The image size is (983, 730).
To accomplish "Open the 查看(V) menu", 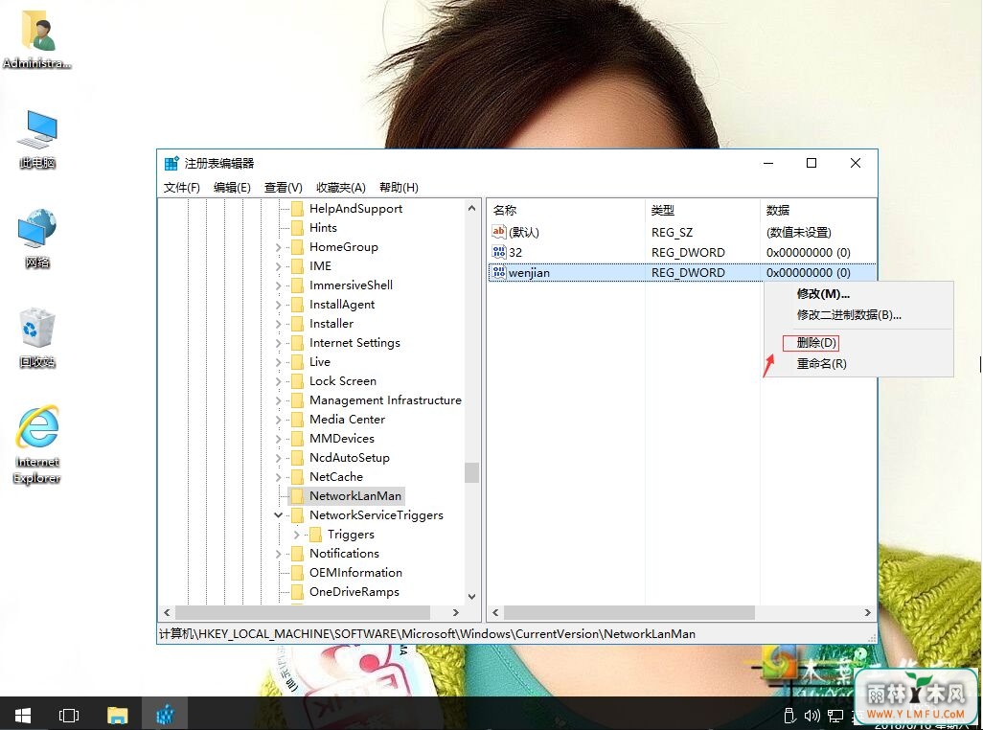I will (x=284, y=188).
